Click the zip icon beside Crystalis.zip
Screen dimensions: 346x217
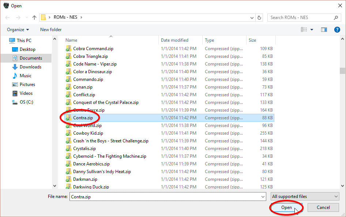(68, 149)
